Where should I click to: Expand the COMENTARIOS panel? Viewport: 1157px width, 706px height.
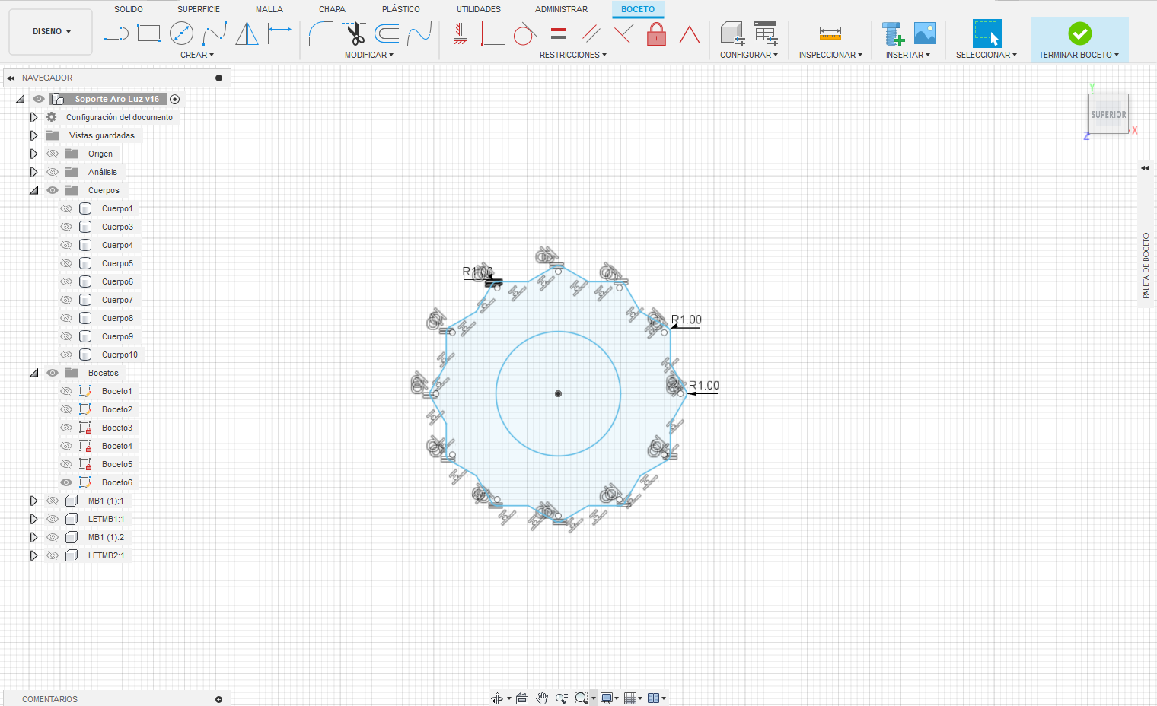pyautogui.click(x=218, y=699)
